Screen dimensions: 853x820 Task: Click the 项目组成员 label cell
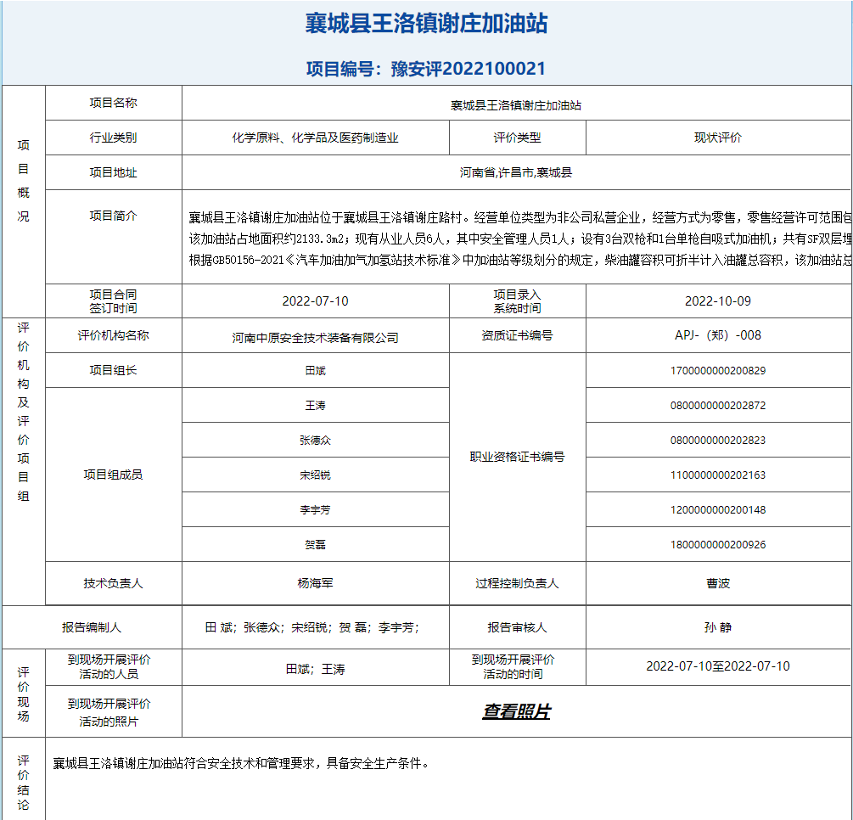pyautogui.click(x=113, y=475)
